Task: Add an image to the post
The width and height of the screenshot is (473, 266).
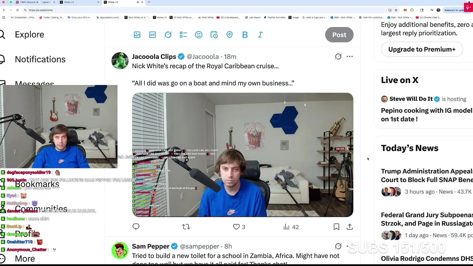Action: click(x=137, y=35)
